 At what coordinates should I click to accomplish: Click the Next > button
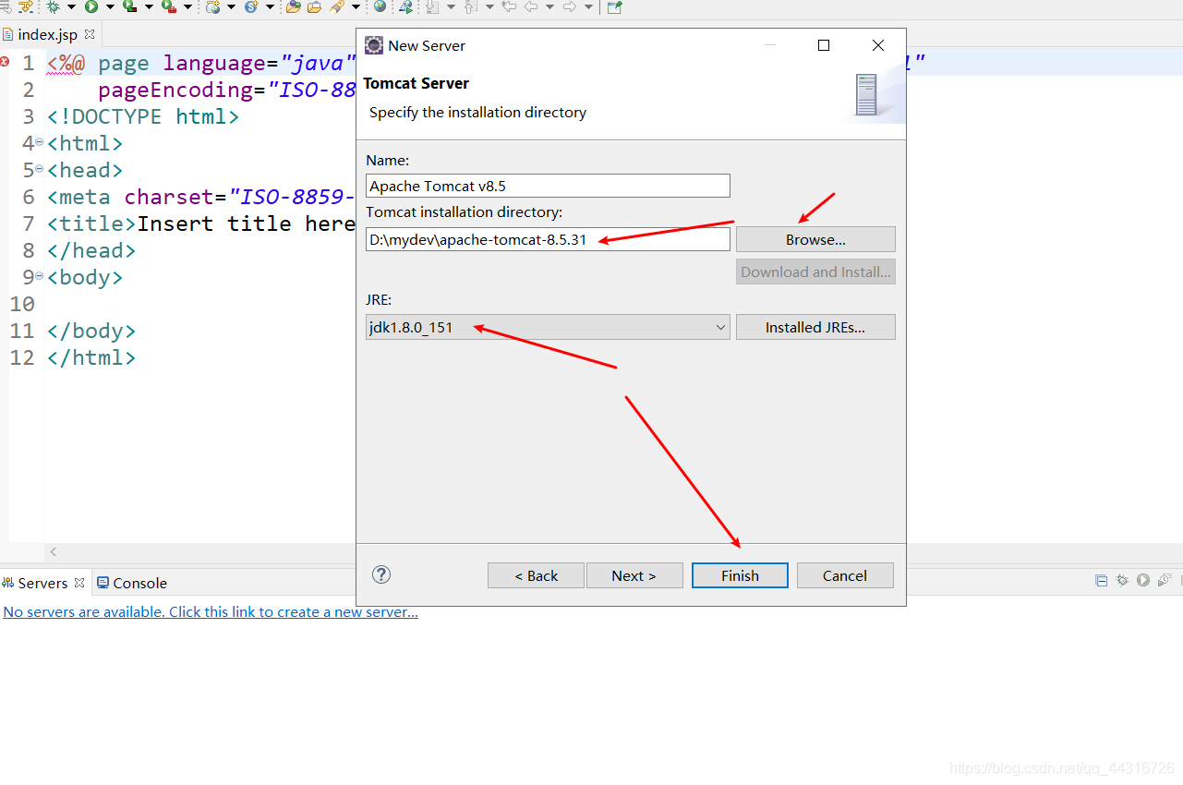coord(634,575)
